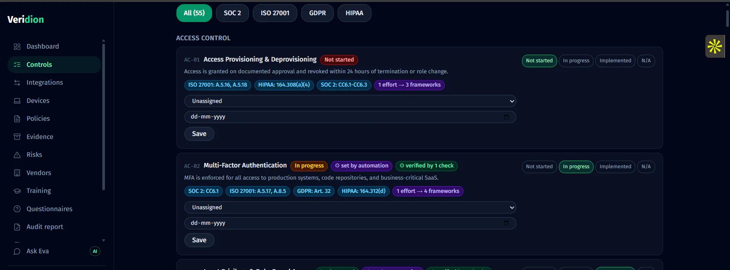Open the AC-02 Unassigned assignee dropdown
Image resolution: width=730 pixels, height=270 pixels.
(x=350, y=207)
